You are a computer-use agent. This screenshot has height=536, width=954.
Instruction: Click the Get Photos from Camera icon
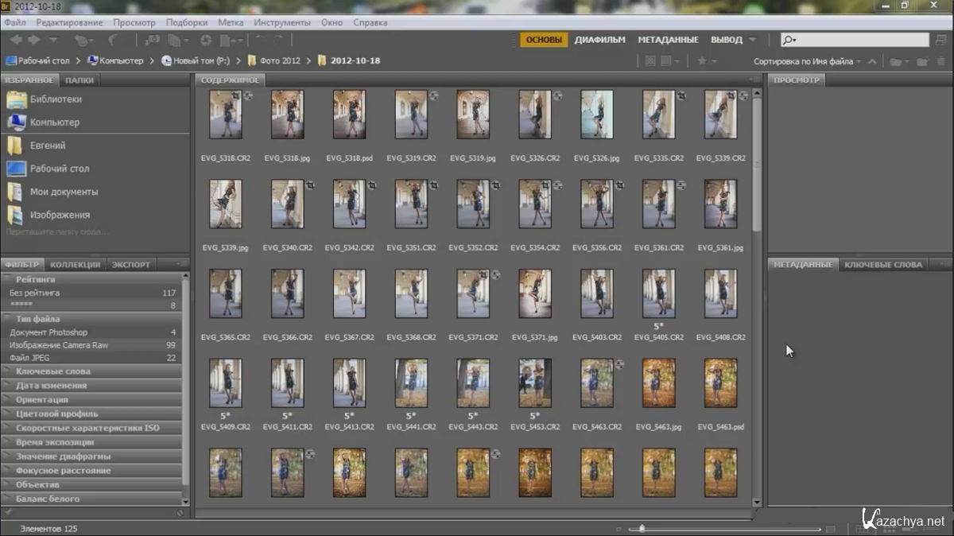(151, 40)
